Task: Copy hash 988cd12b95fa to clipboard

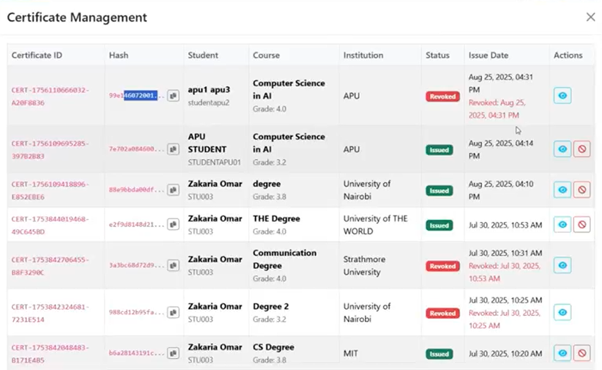Action: pos(173,312)
